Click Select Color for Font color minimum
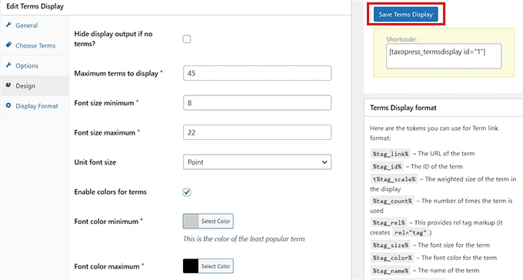Viewport: 523px width, 280px height. [x=215, y=222]
